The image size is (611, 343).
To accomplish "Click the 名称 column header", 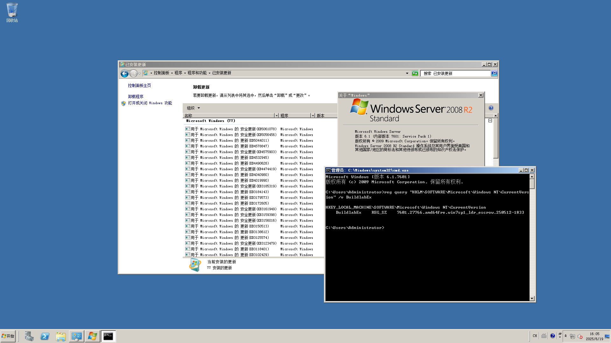I will pyautogui.click(x=228, y=116).
